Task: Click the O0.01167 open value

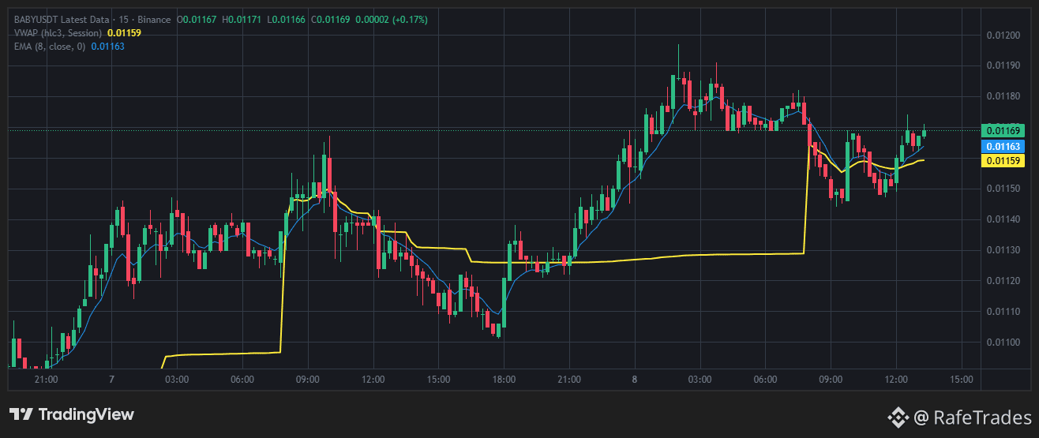Action: tap(197, 18)
